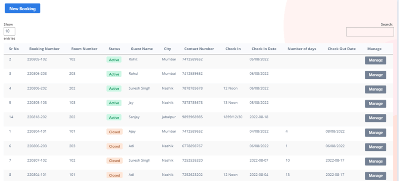Click Active status badge in Rohit's row
The width and height of the screenshot is (399, 181).
114,59
